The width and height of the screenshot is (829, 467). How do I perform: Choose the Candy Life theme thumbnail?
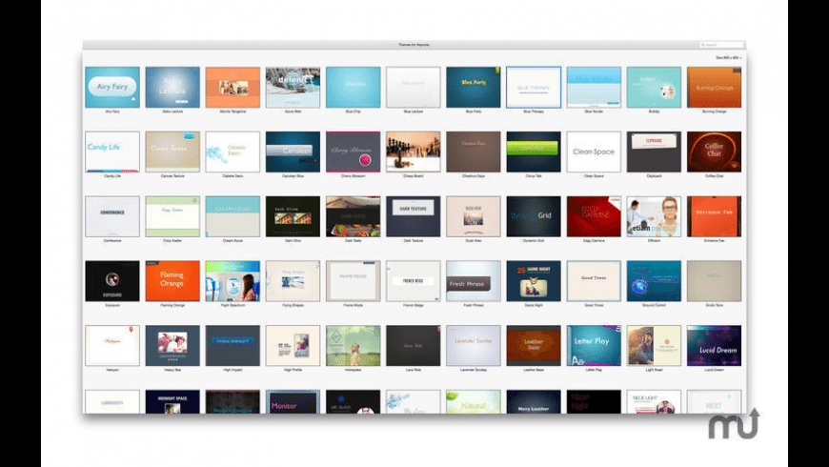[x=112, y=152]
